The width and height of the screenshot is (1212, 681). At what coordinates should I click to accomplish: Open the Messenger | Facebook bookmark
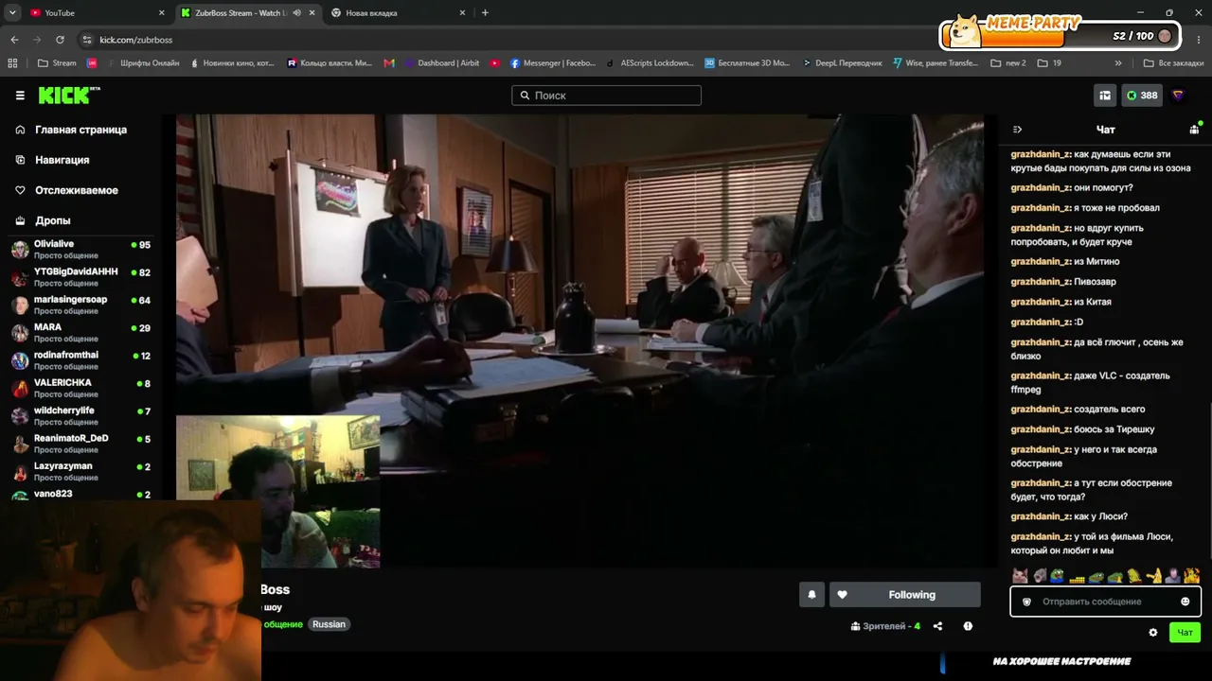pos(553,63)
